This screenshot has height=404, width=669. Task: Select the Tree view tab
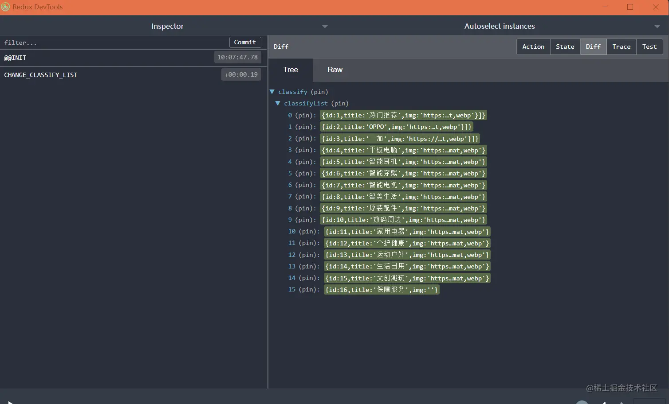coord(291,70)
